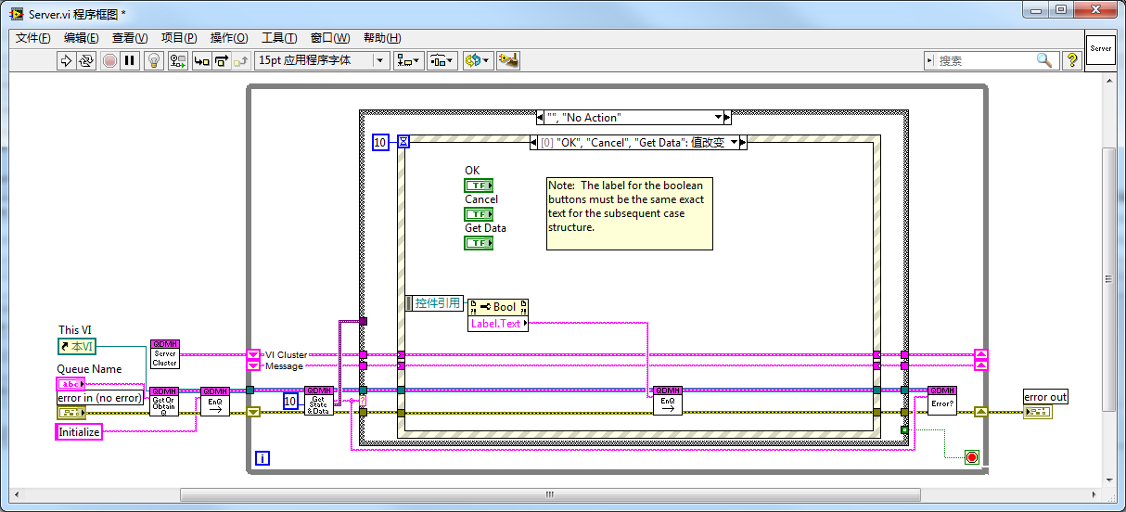Click the OK boolean terminal
Image resolution: width=1126 pixels, height=512 pixels.
click(x=479, y=186)
